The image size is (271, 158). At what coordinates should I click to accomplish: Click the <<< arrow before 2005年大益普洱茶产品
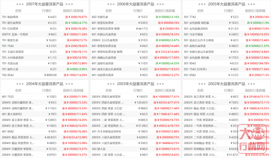[202, 4]
